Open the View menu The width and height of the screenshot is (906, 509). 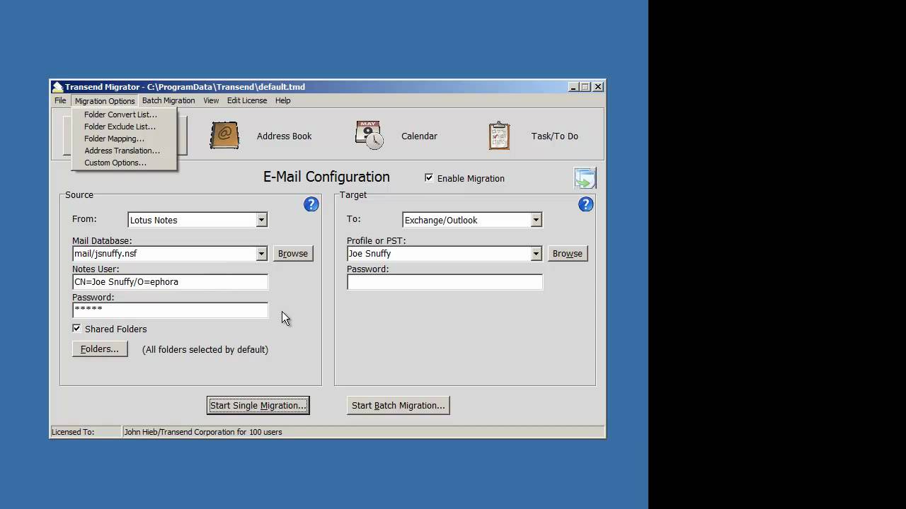click(211, 100)
